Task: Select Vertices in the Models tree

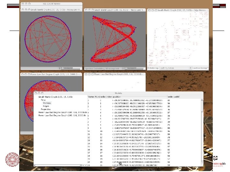Action: 47,103
